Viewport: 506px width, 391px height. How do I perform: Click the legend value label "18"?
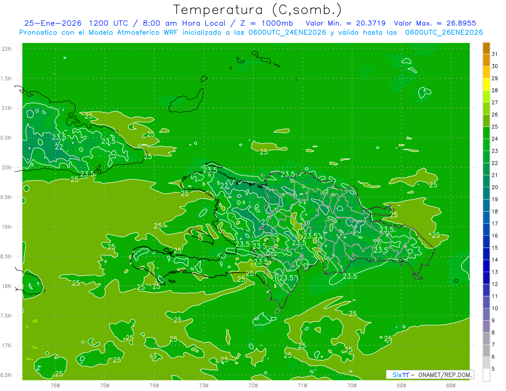point(495,211)
